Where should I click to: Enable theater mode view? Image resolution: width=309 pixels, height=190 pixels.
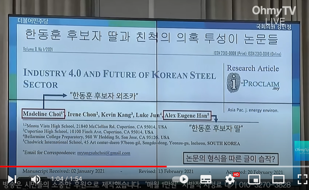pyautogui.click(x=278, y=179)
